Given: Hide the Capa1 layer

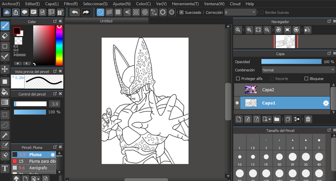Looking at the screenshot, I should pos(237,103).
